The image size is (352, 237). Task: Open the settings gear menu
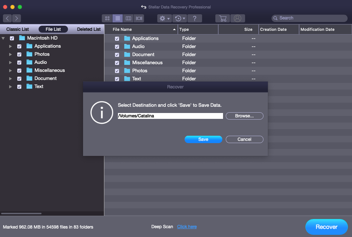click(x=165, y=18)
